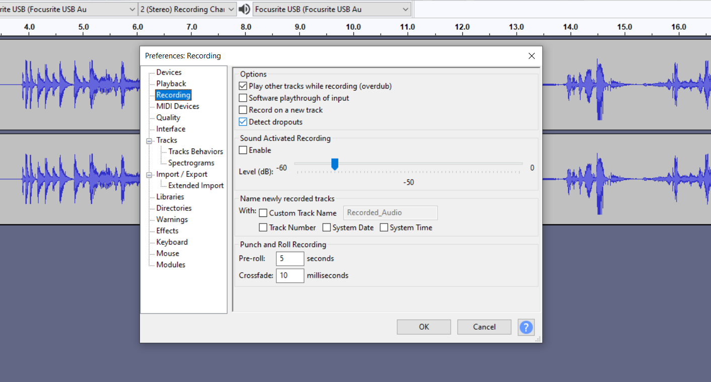The width and height of the screenshot is (711, 382).
Task: Select Extended Import in the tree
Action: coord(196,186)
